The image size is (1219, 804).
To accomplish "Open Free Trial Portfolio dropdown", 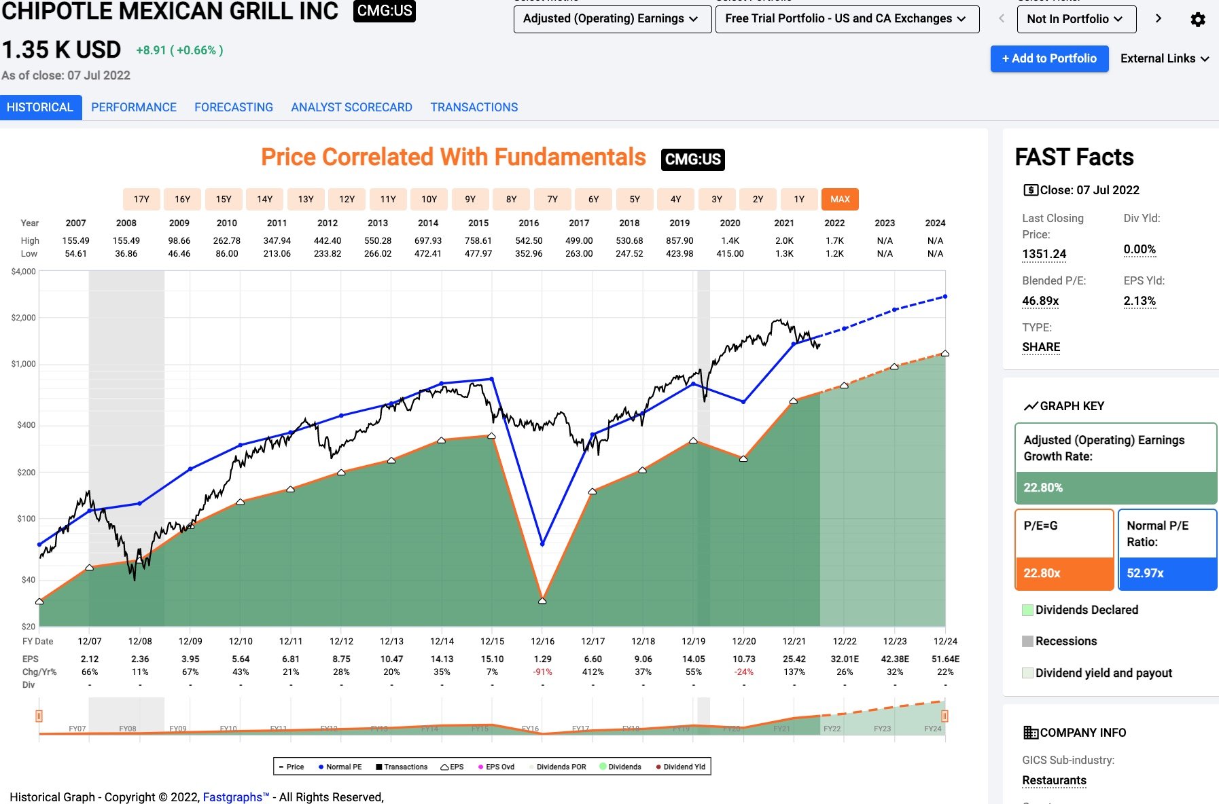I will pos(847,19).
